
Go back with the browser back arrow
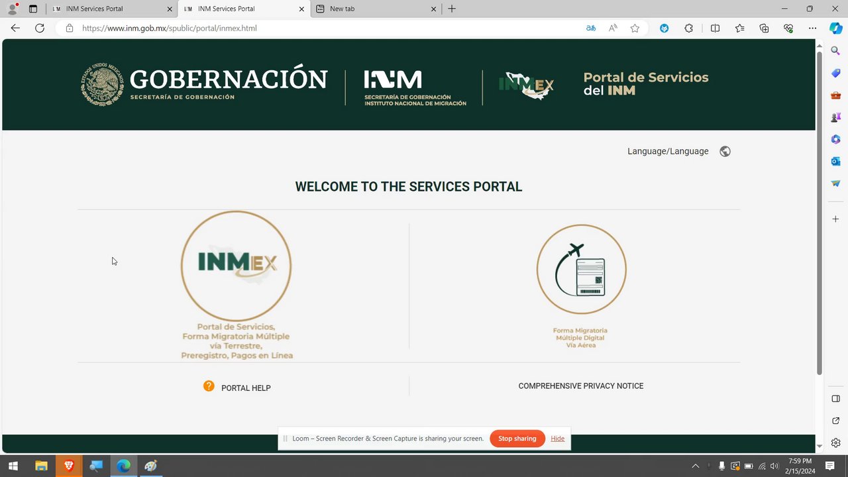[15, 28]
